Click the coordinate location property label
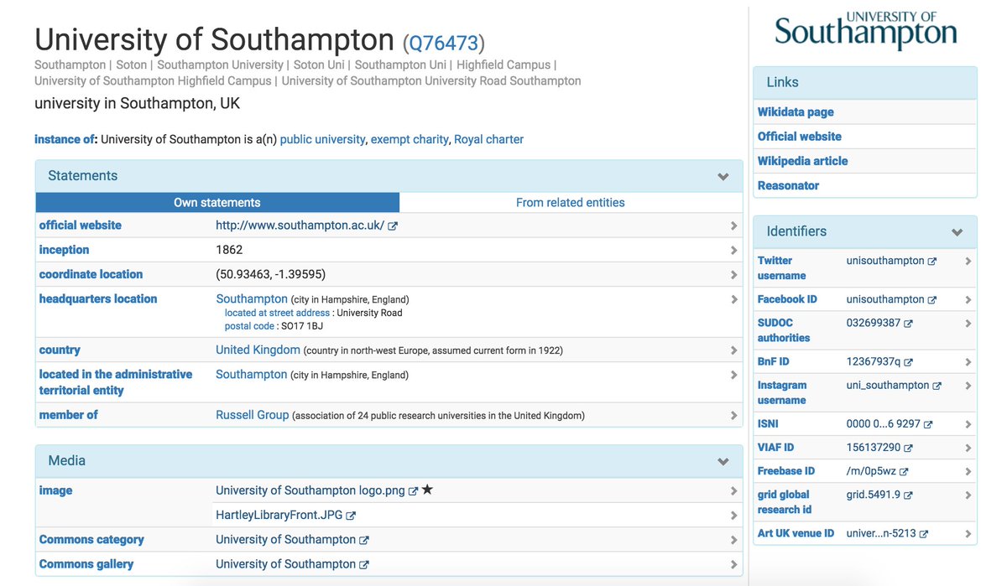This screenshot has height=586, width=1007. 91,274
